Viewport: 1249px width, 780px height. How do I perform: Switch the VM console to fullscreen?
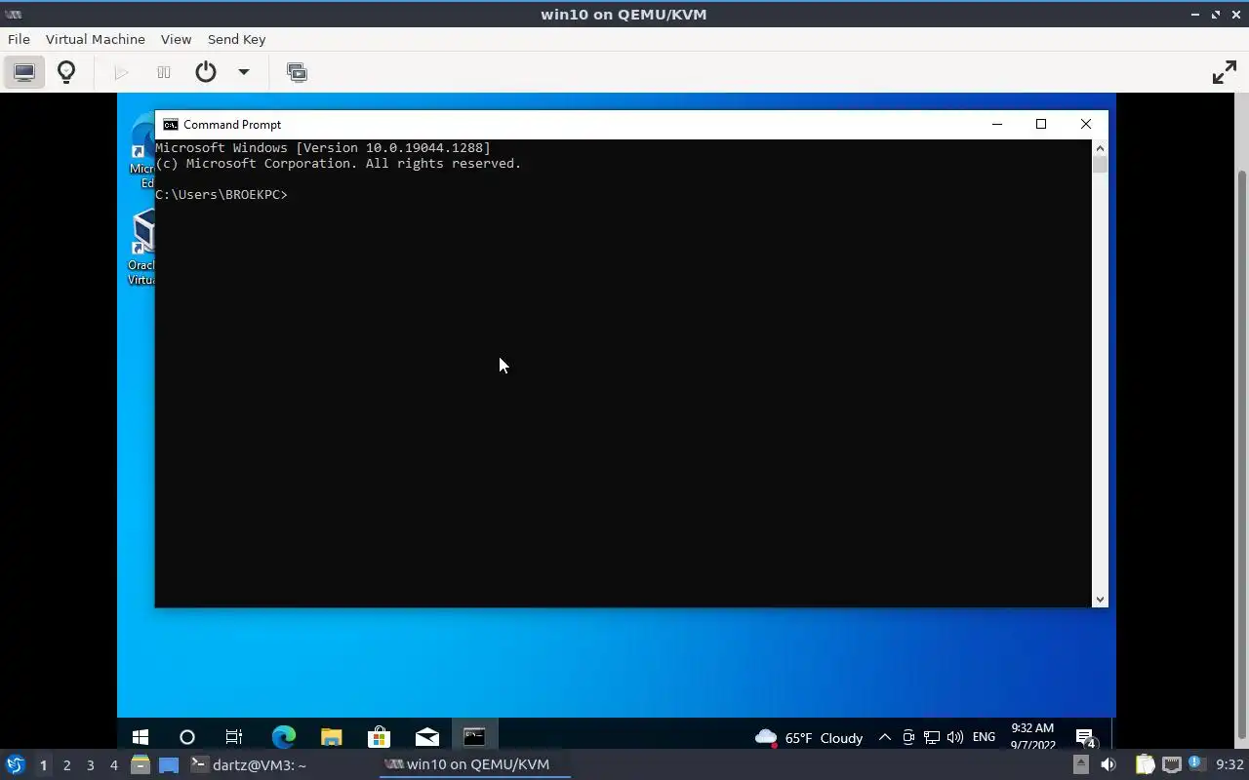point(1224,72)
